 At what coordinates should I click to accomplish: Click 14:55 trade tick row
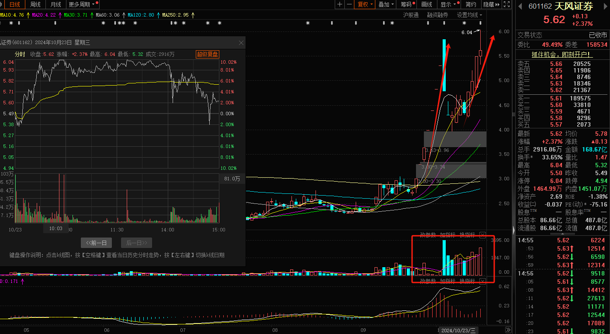562,240
